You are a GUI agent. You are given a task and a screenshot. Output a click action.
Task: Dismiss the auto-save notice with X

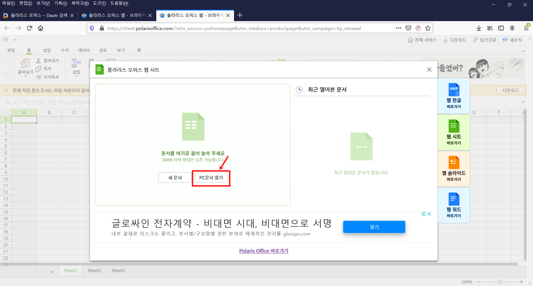tap(6, 90)
